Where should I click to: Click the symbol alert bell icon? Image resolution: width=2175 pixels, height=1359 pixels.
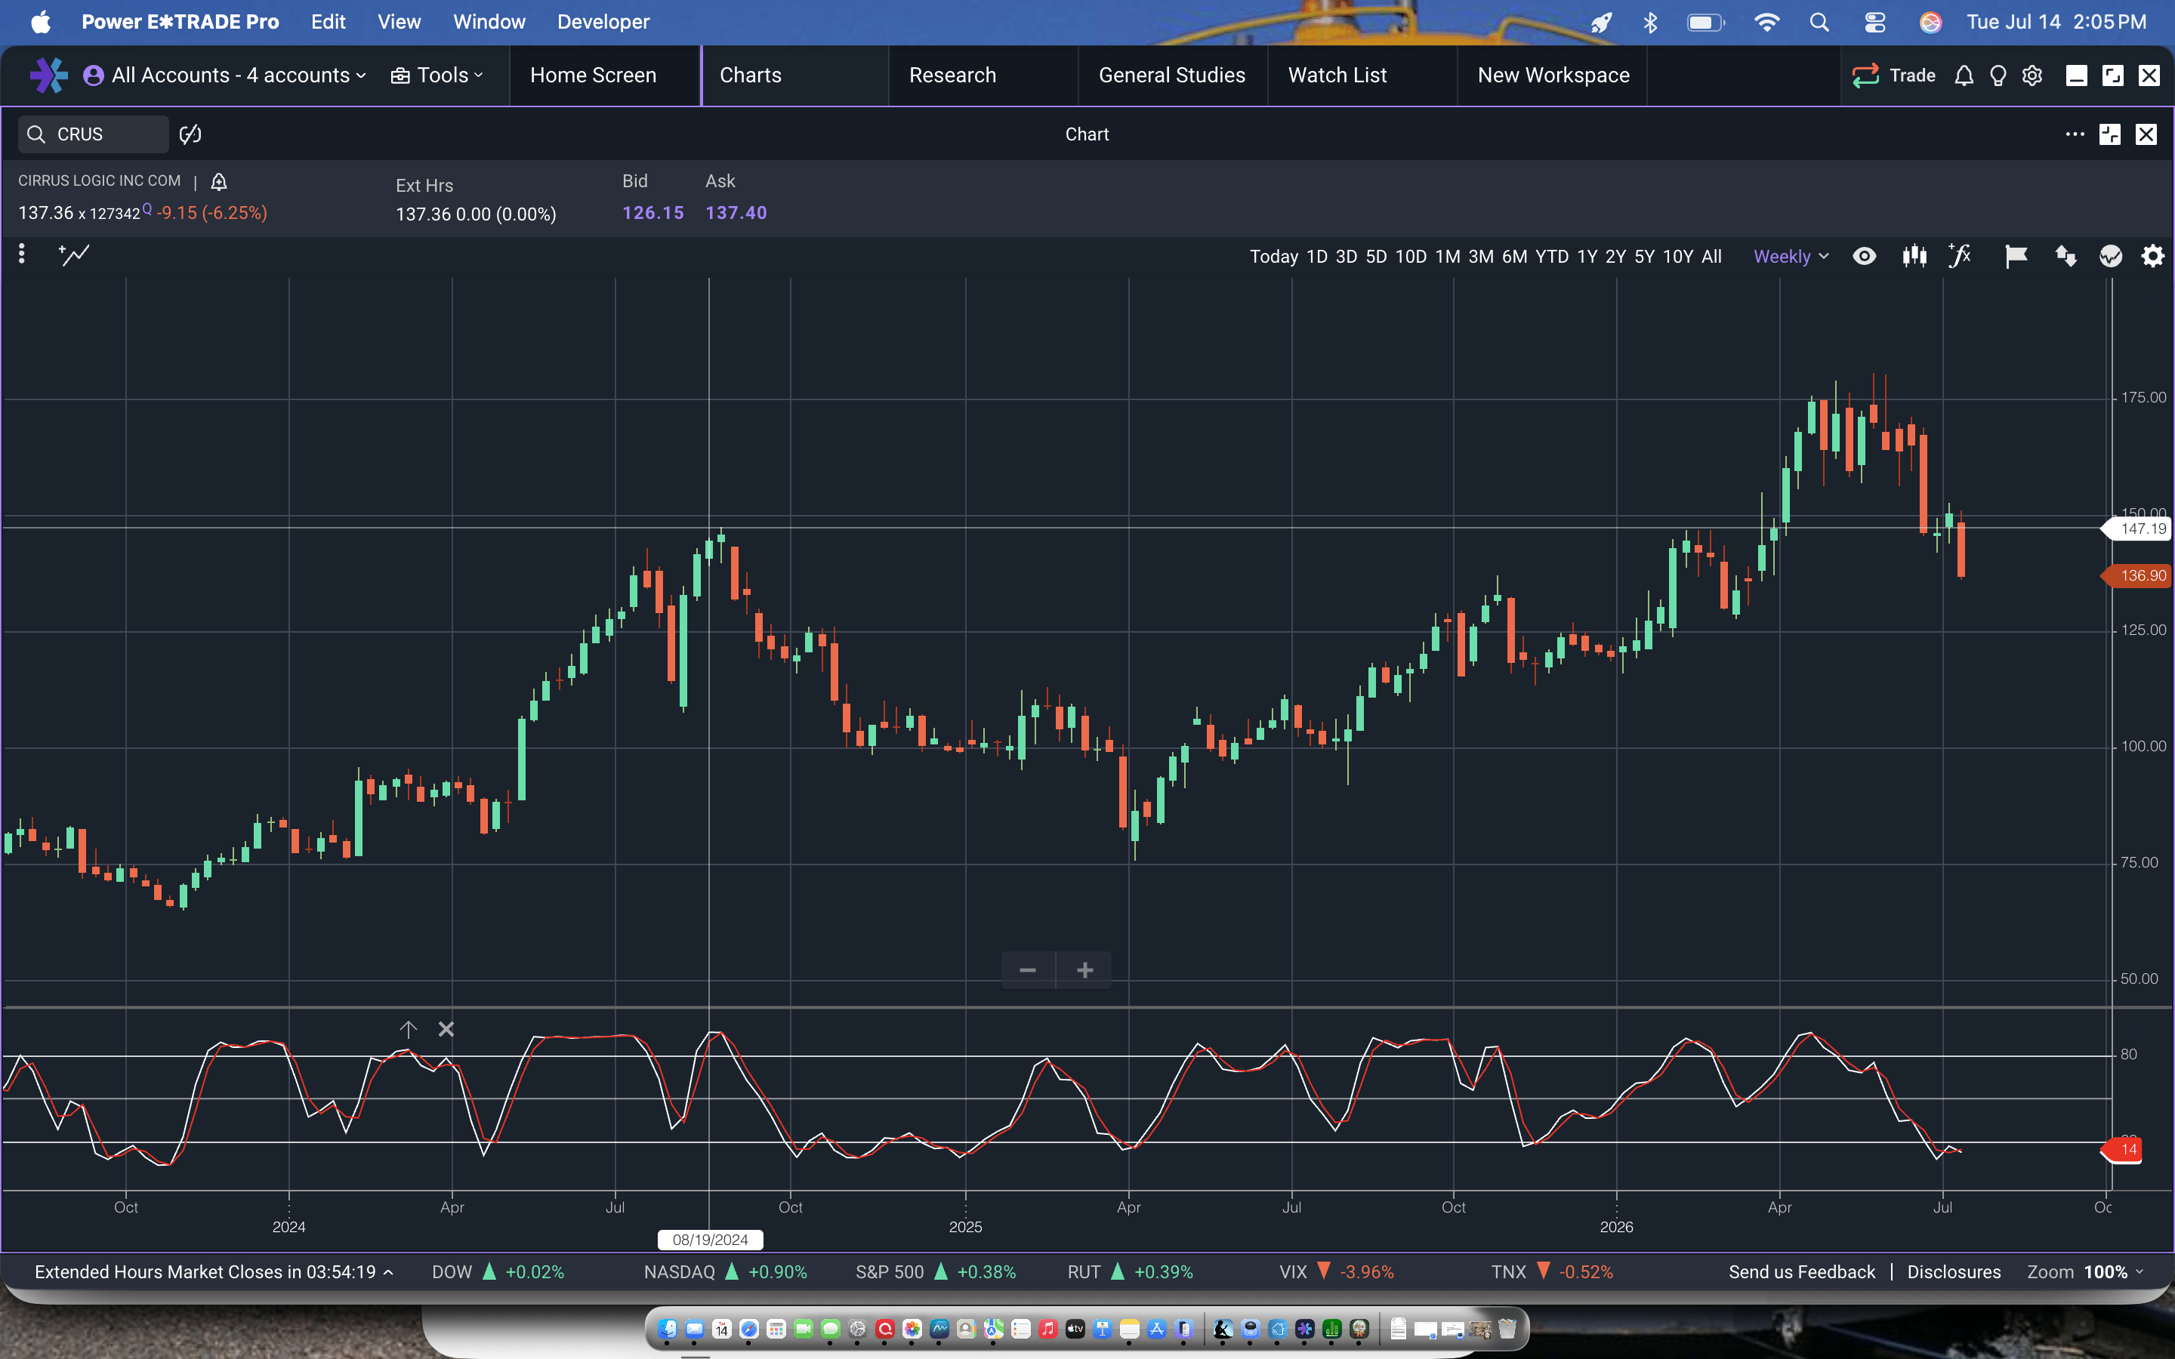tap(218, 181)
